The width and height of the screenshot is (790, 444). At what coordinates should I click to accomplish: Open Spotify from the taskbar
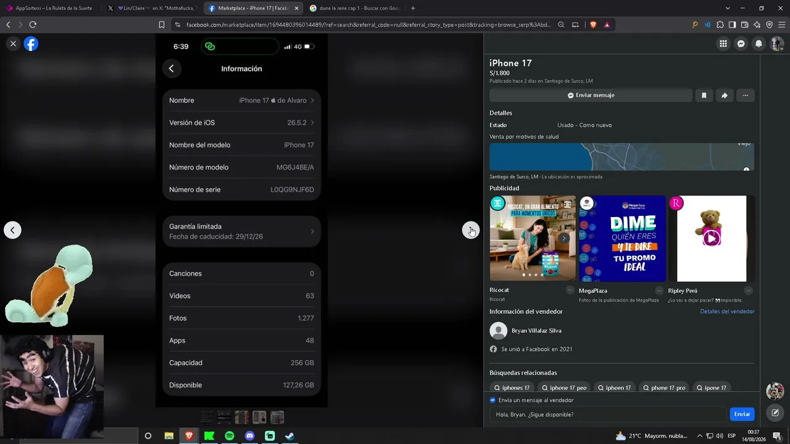(230, 436)
